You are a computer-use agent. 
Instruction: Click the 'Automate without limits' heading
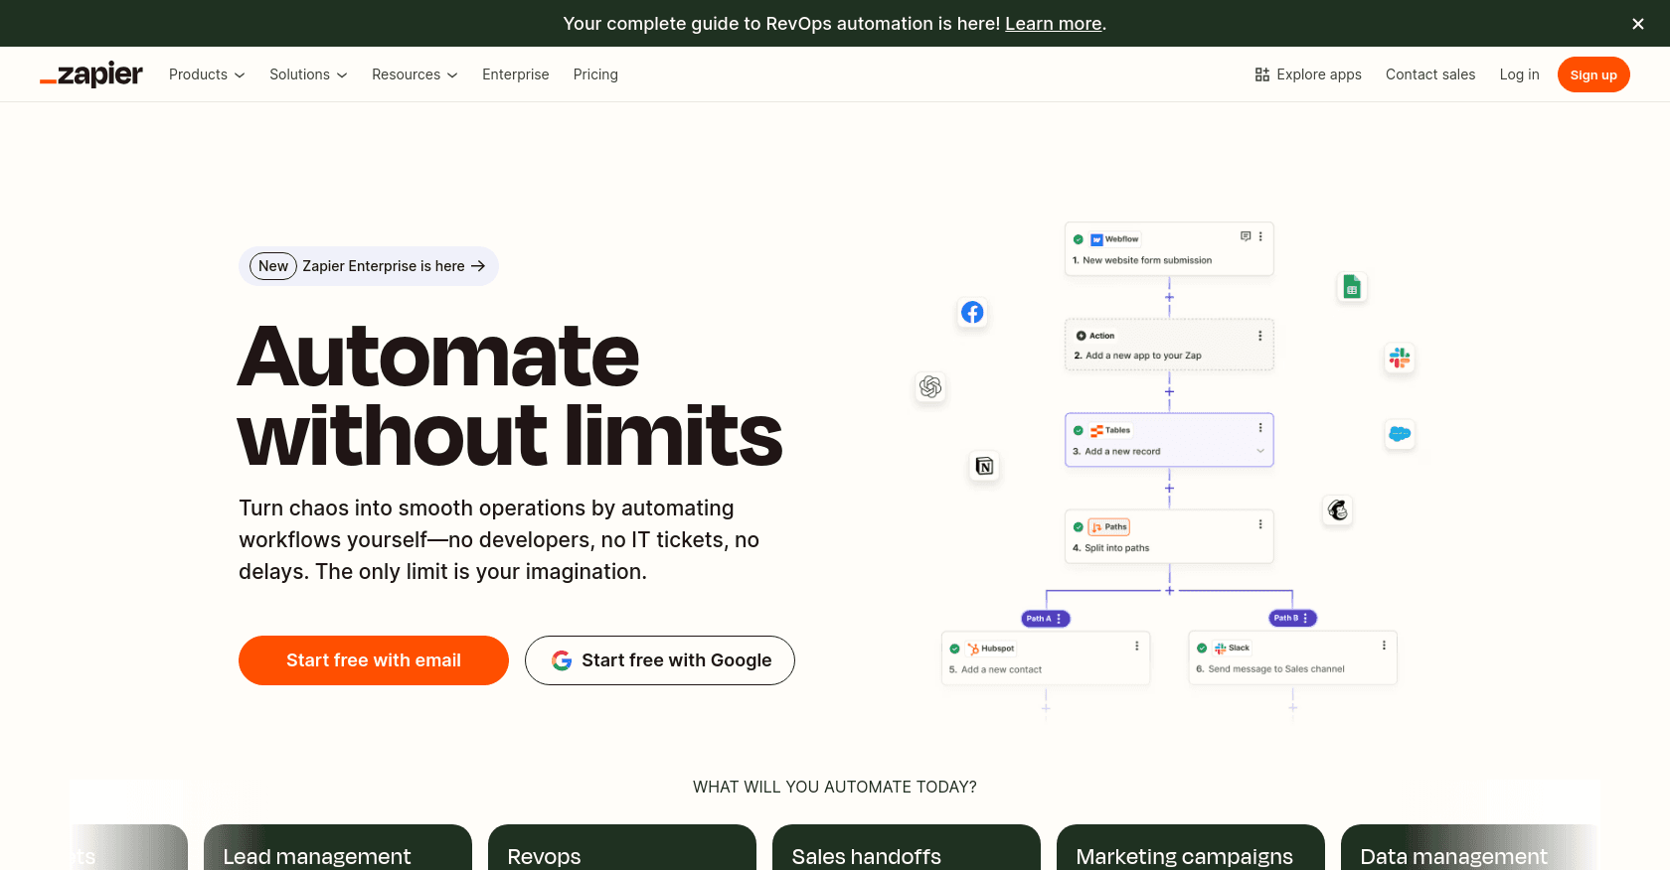pyautogui.click(x=510, y=395)
